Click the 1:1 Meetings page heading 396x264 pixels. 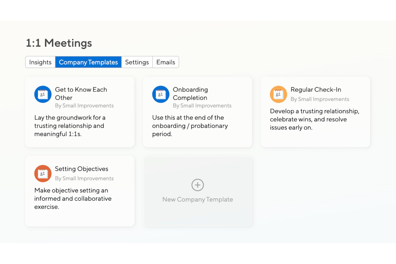[59, 43]
